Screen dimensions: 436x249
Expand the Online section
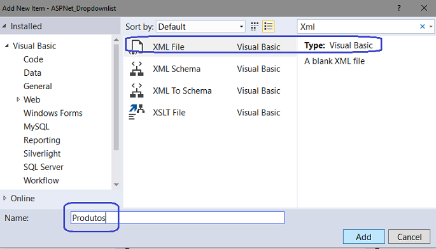(x=4, y=198)
